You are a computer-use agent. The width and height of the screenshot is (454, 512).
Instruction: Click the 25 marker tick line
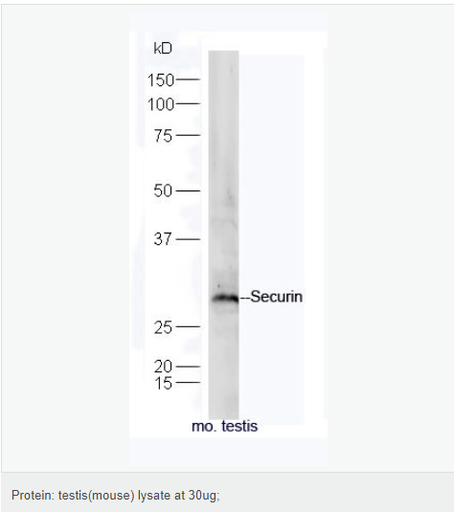pos(188,326)
